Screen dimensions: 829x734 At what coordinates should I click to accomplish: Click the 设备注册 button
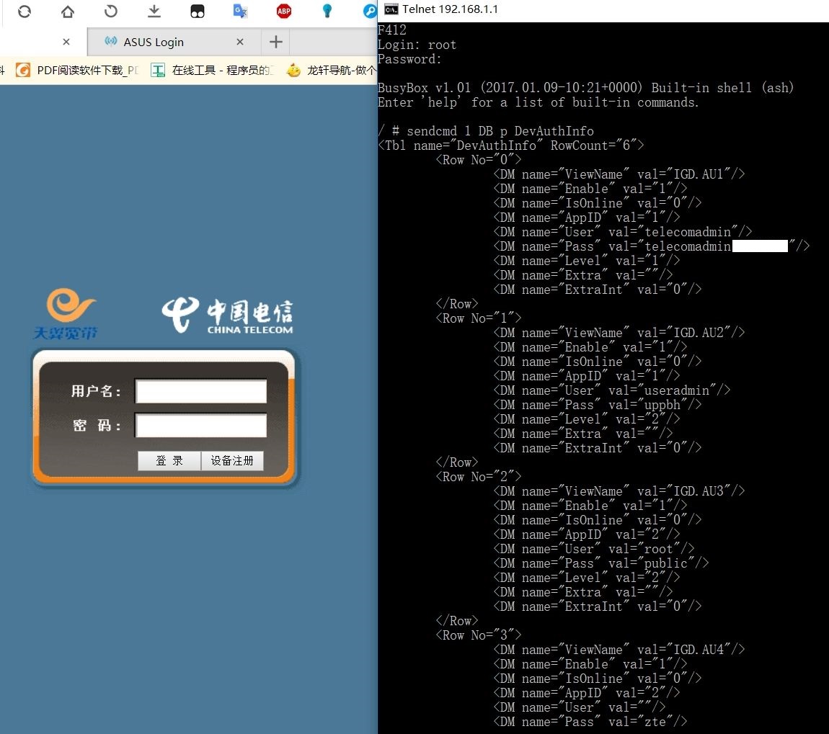[x=232, y=461]
